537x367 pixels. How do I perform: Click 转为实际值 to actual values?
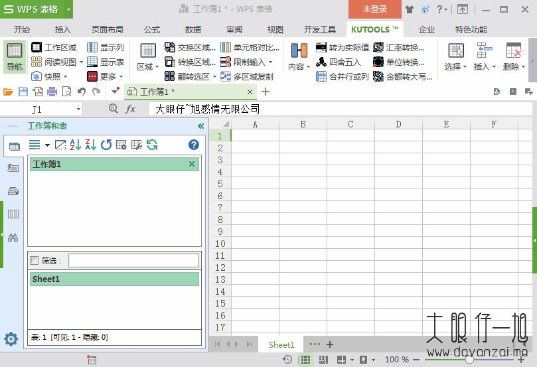(342, 47)
